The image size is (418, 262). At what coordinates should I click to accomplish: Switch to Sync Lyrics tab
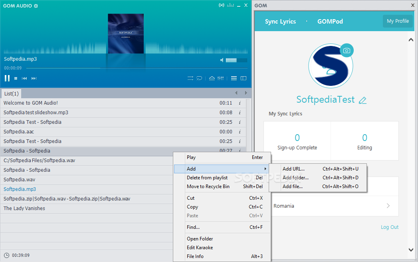(280, 22)
